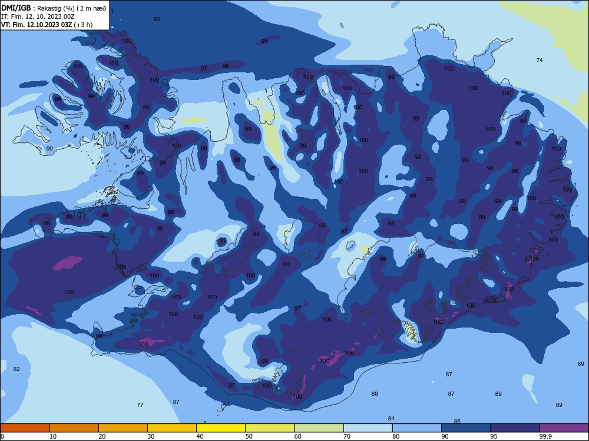Screen dimensions: 589x441
Task: Click the '70' legend scale label
Action: (x=347, y=436)
